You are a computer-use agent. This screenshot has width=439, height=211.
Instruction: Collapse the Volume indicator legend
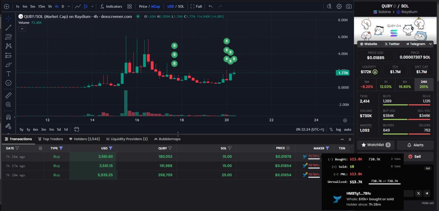[x=22, y=29]
